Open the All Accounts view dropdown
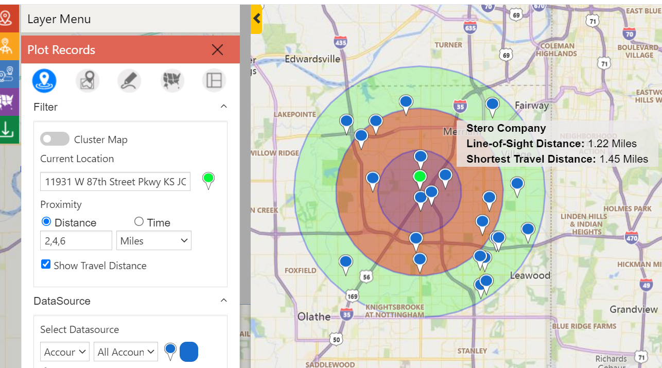 tap(126, 352)
